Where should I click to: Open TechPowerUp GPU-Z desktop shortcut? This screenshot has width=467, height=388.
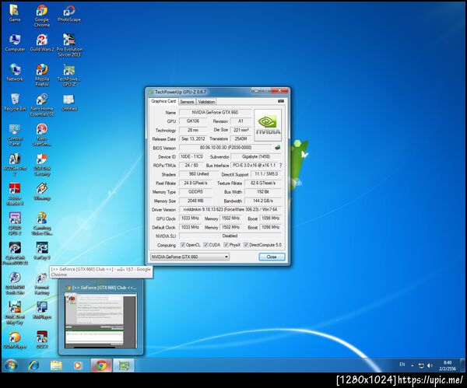click(x=68, y=75)
